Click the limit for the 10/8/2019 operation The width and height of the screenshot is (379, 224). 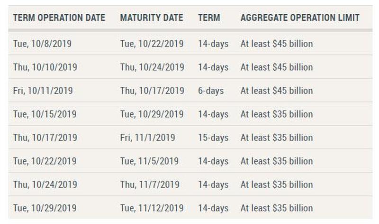point(277,44)
